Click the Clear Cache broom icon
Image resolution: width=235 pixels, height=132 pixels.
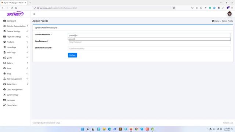[4, 105]
